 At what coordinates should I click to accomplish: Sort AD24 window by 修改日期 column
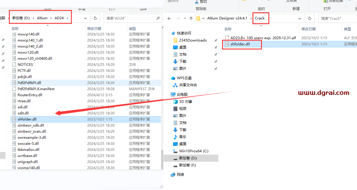94,29
